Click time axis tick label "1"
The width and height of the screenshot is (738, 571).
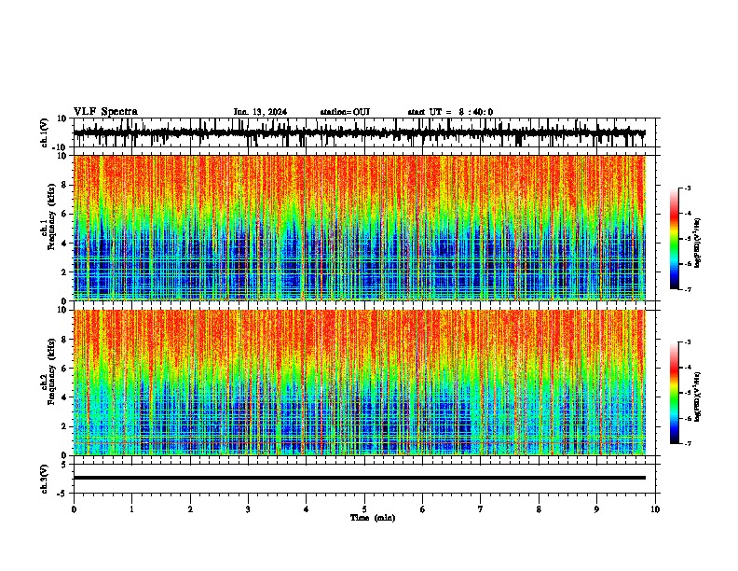point(132,509)
